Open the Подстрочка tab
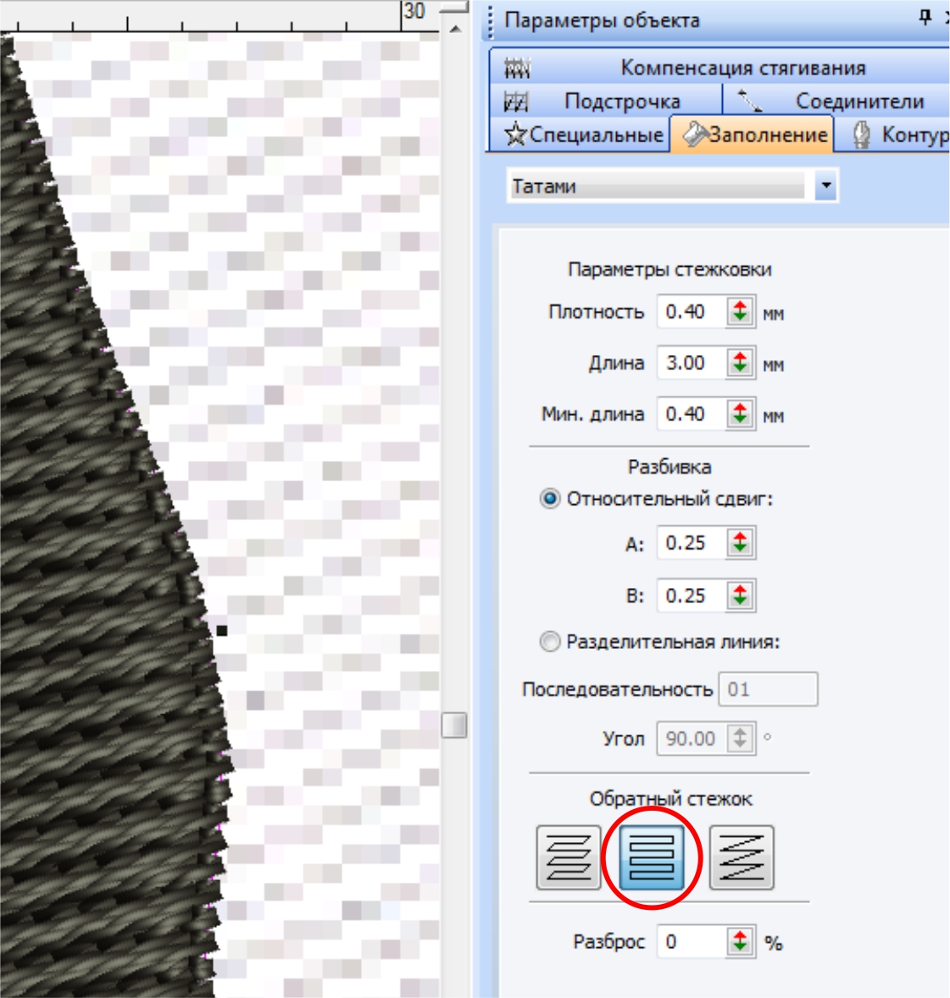 tap(605, 102)
